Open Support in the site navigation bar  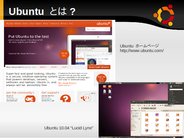39,24
